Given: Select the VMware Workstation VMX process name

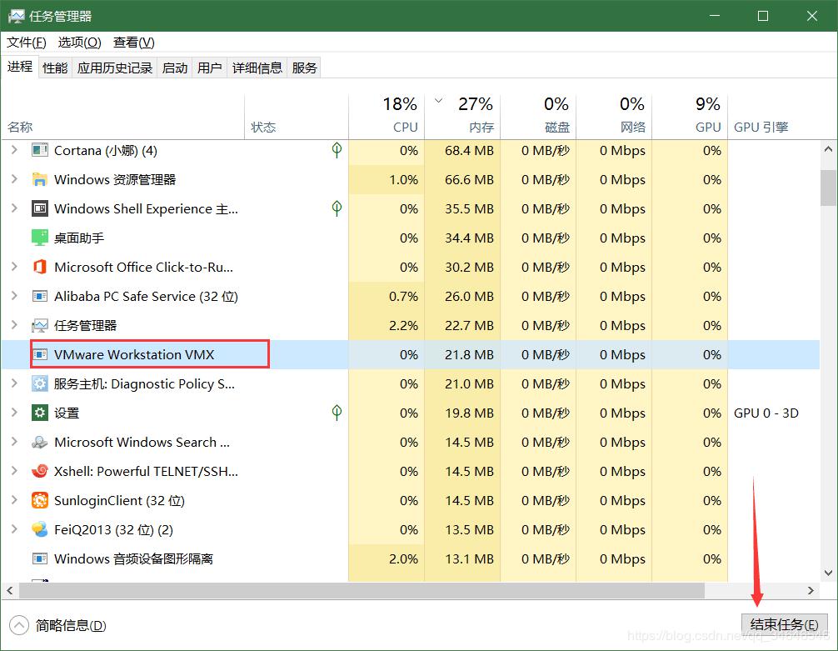Looking at the screenshot, I should tap(134, 354).
